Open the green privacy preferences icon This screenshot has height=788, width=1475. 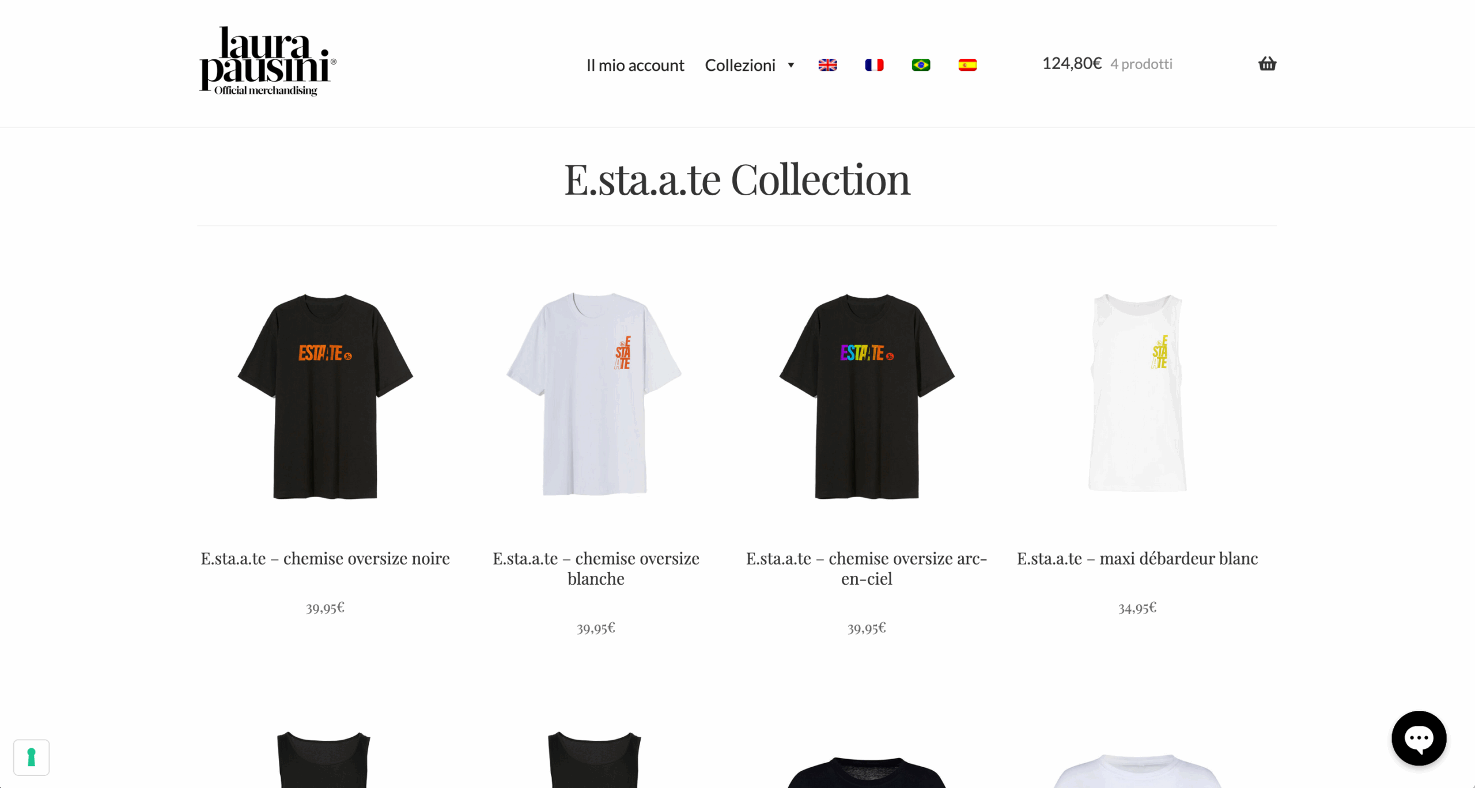click(32, 757)
